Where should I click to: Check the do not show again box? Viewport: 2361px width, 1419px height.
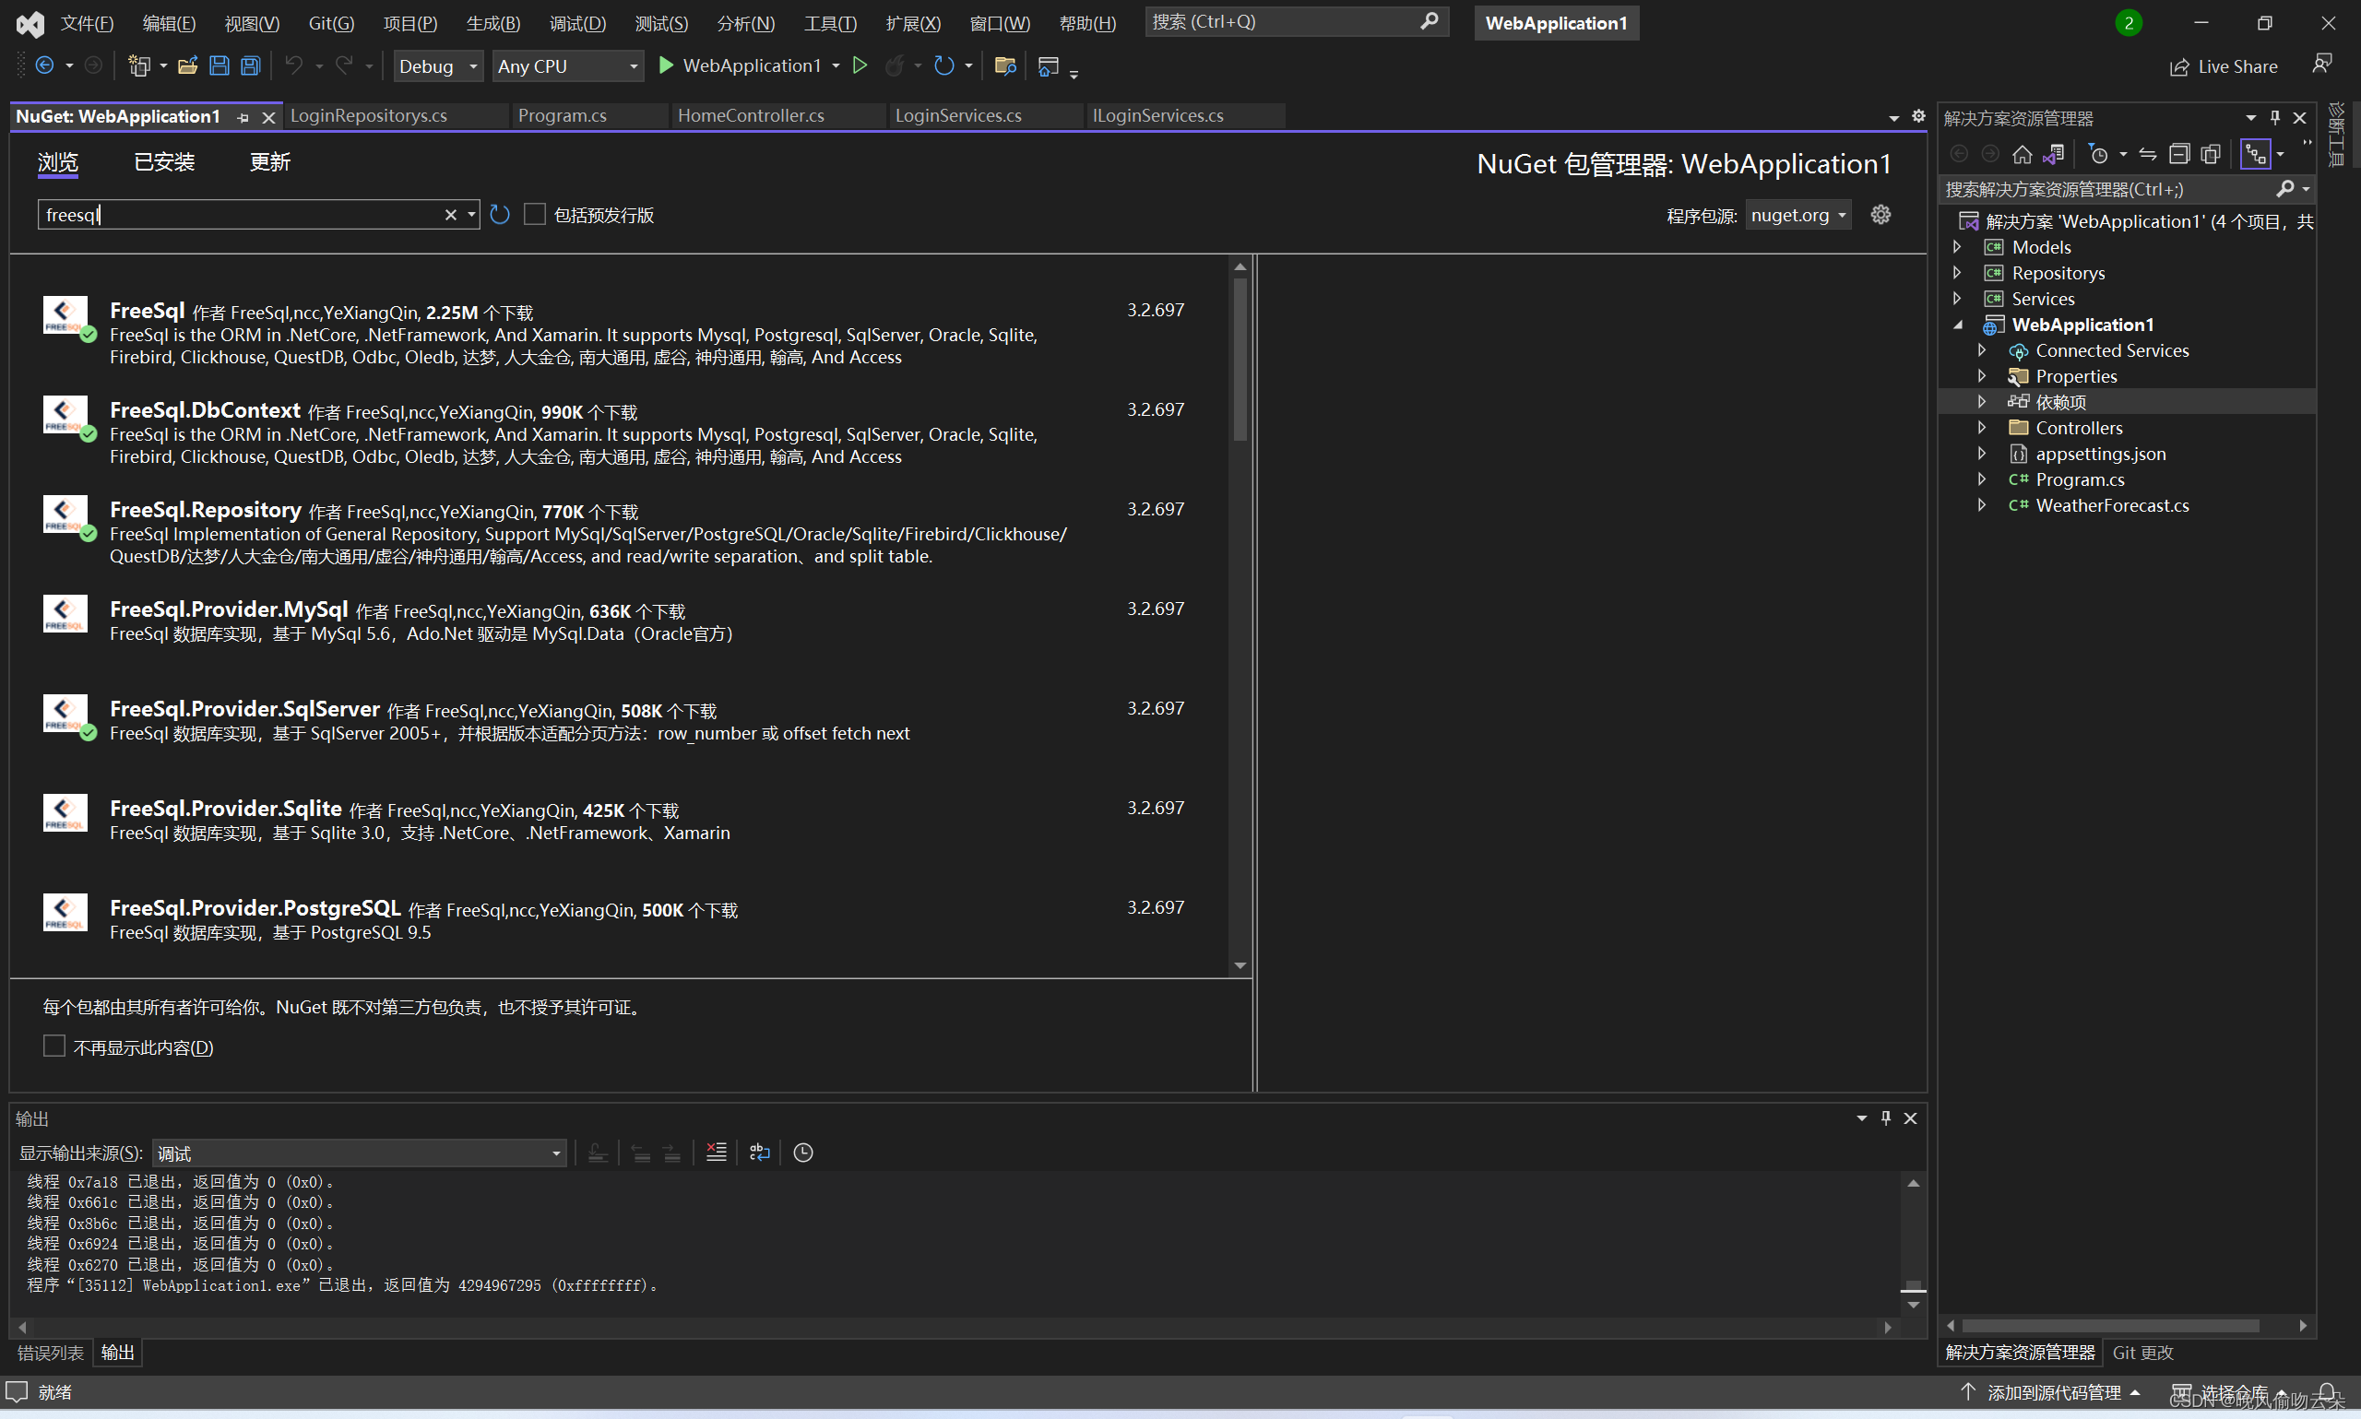[54, 1047]
